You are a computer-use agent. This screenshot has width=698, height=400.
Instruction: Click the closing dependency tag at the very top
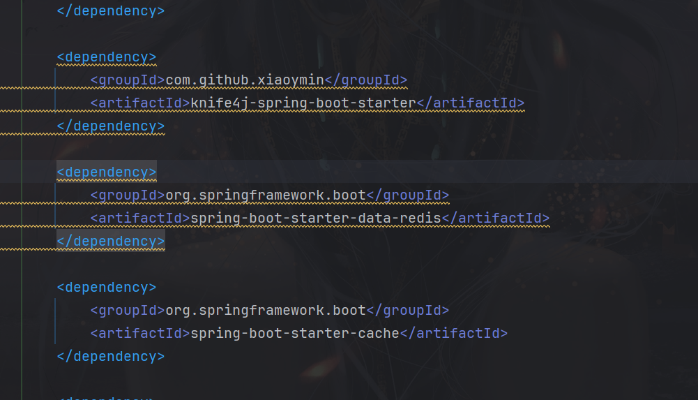click(x=111, y=11)
